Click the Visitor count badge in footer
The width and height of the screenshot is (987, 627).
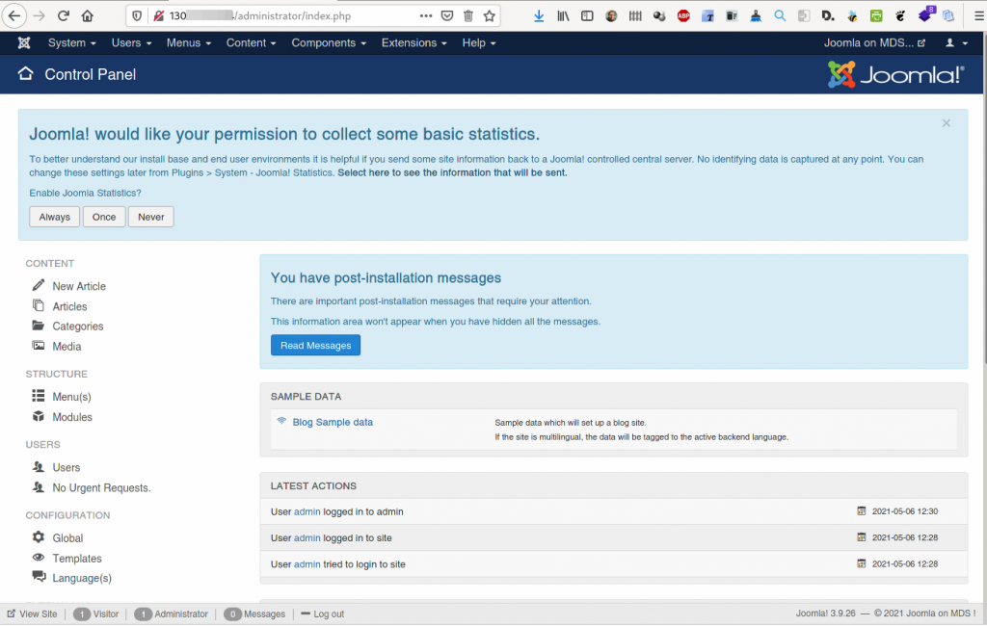click(x=81, y=614)
